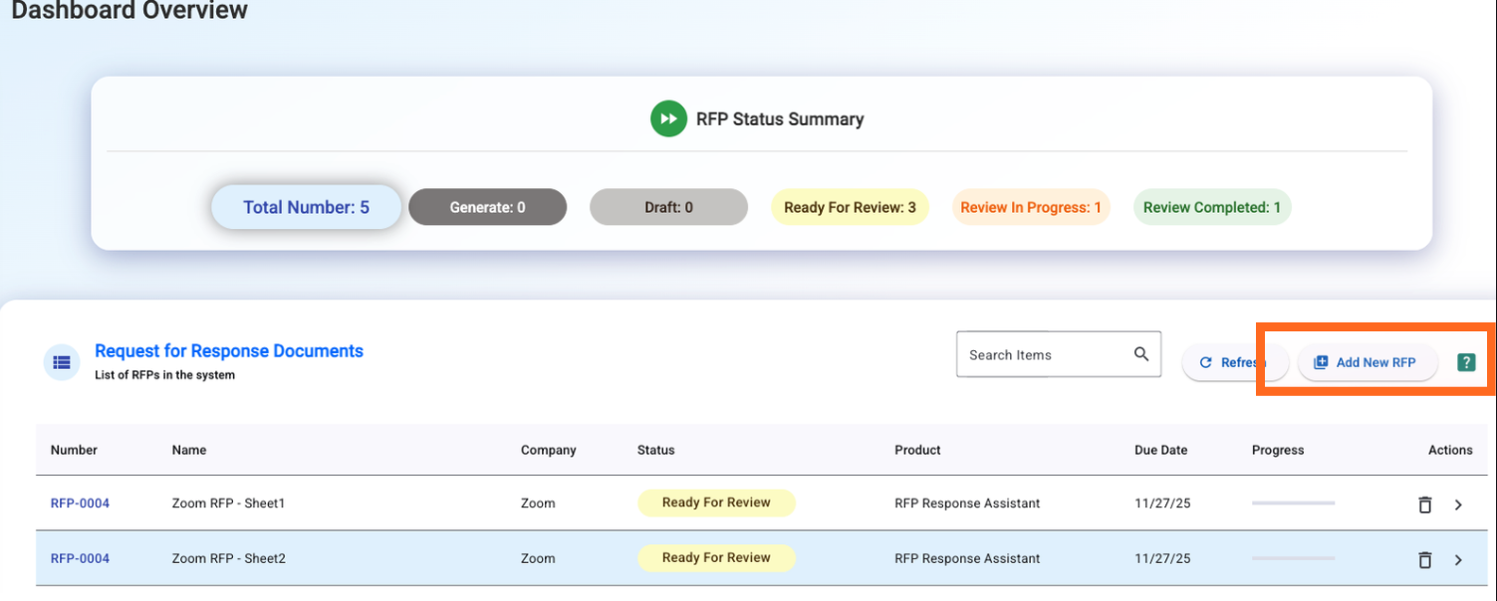Open the green help question mark icon

pos(1466,362)
